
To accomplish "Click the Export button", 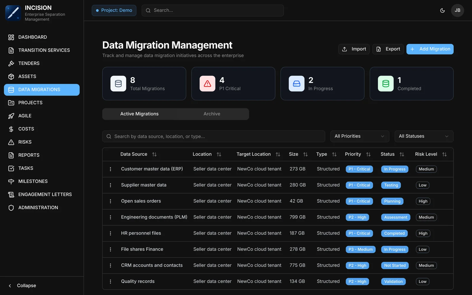I will pyautogui.click(x=388, y=49).
